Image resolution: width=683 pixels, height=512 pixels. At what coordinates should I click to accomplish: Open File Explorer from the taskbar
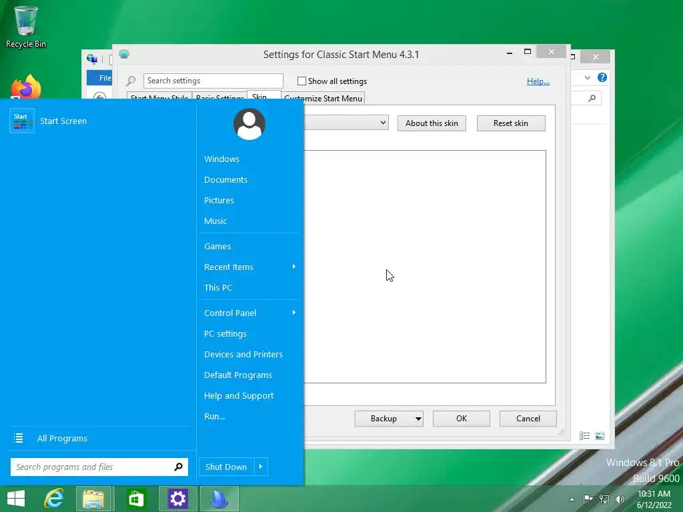[93, 499]
